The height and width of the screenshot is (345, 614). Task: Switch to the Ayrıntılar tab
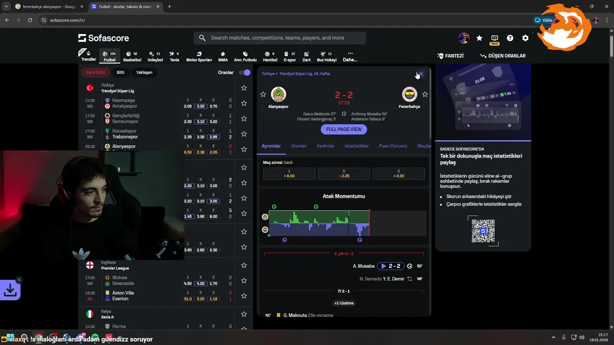271,146
